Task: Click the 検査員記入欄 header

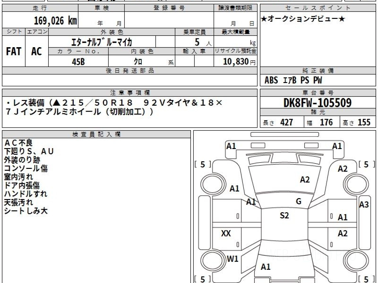Action: (x=96, y=134)
